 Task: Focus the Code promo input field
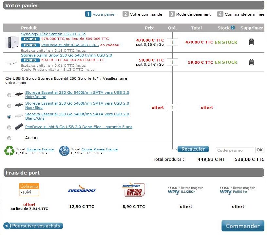[235, 150]
